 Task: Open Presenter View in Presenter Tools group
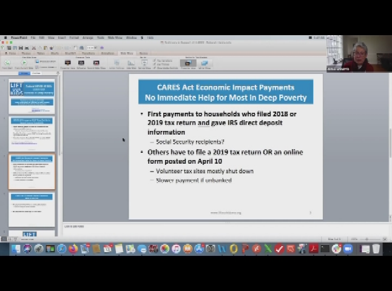click(x=68, y=64)
